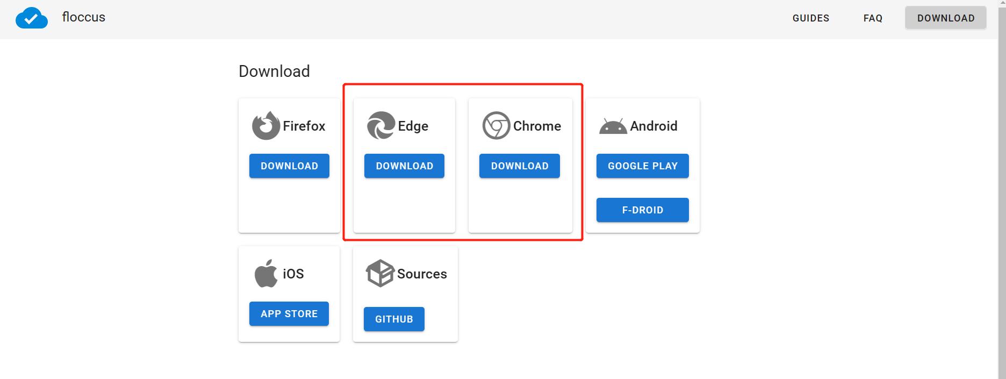Click the Android robot icon
The image size is (1006, 379).
click(613, 126)
